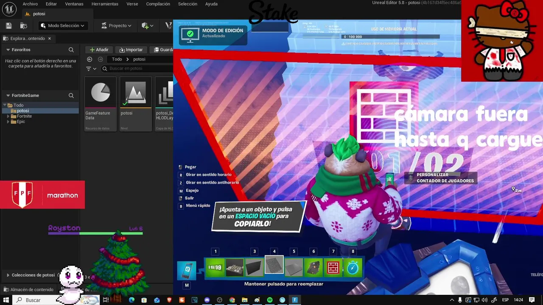Click Personalizar contador de jugadores prompt
This screenshot has height=305, width=543.
[441, 177]
